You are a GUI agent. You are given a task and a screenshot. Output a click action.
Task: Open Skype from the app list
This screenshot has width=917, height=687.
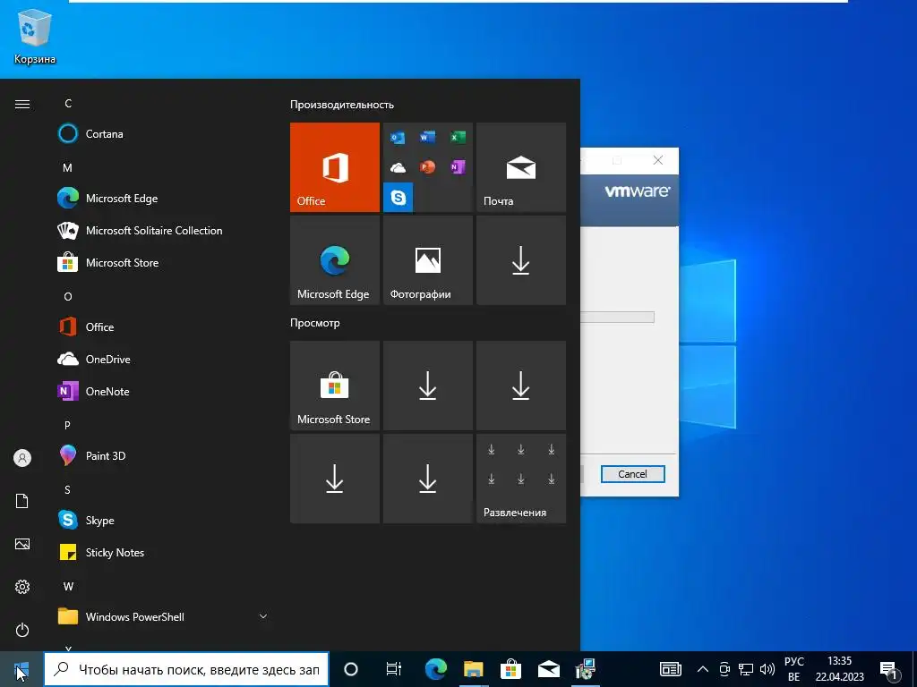[163, 520]
